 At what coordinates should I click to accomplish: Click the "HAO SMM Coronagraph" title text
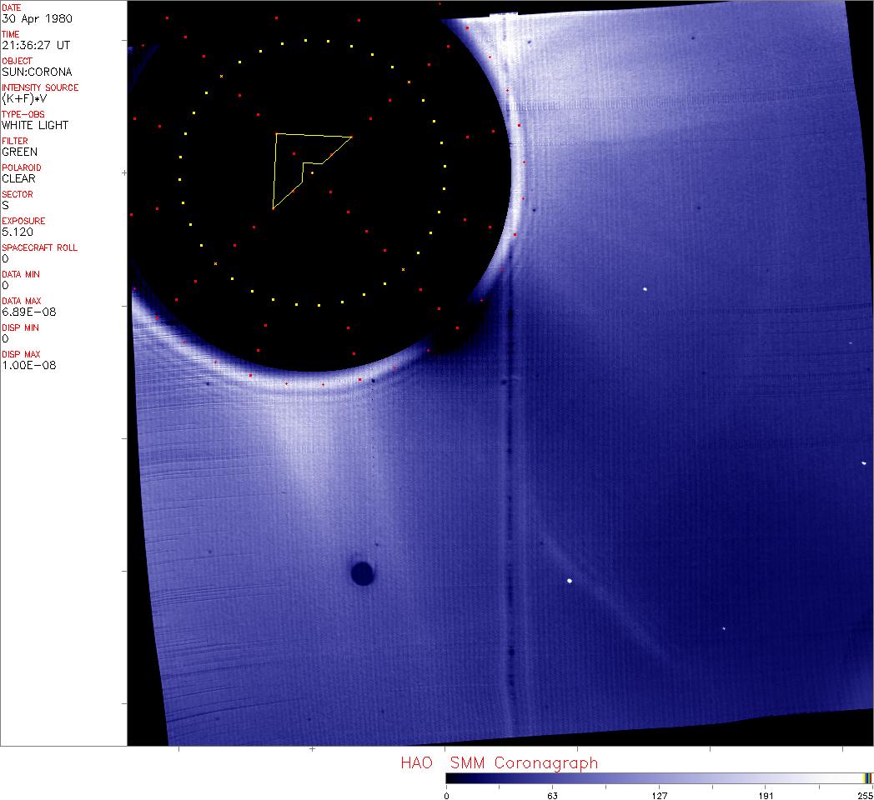(499, 762)
